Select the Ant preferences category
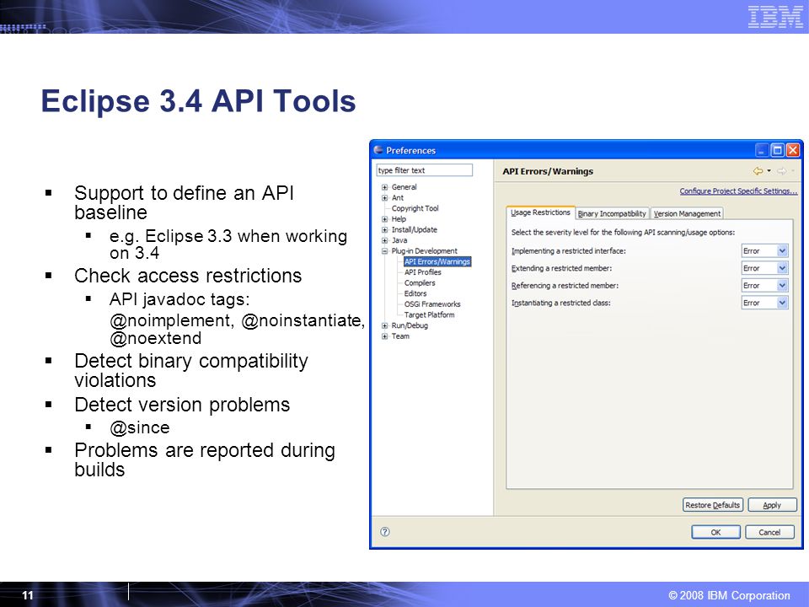This screenshot has width=809, height=607. tap(397, 197)
